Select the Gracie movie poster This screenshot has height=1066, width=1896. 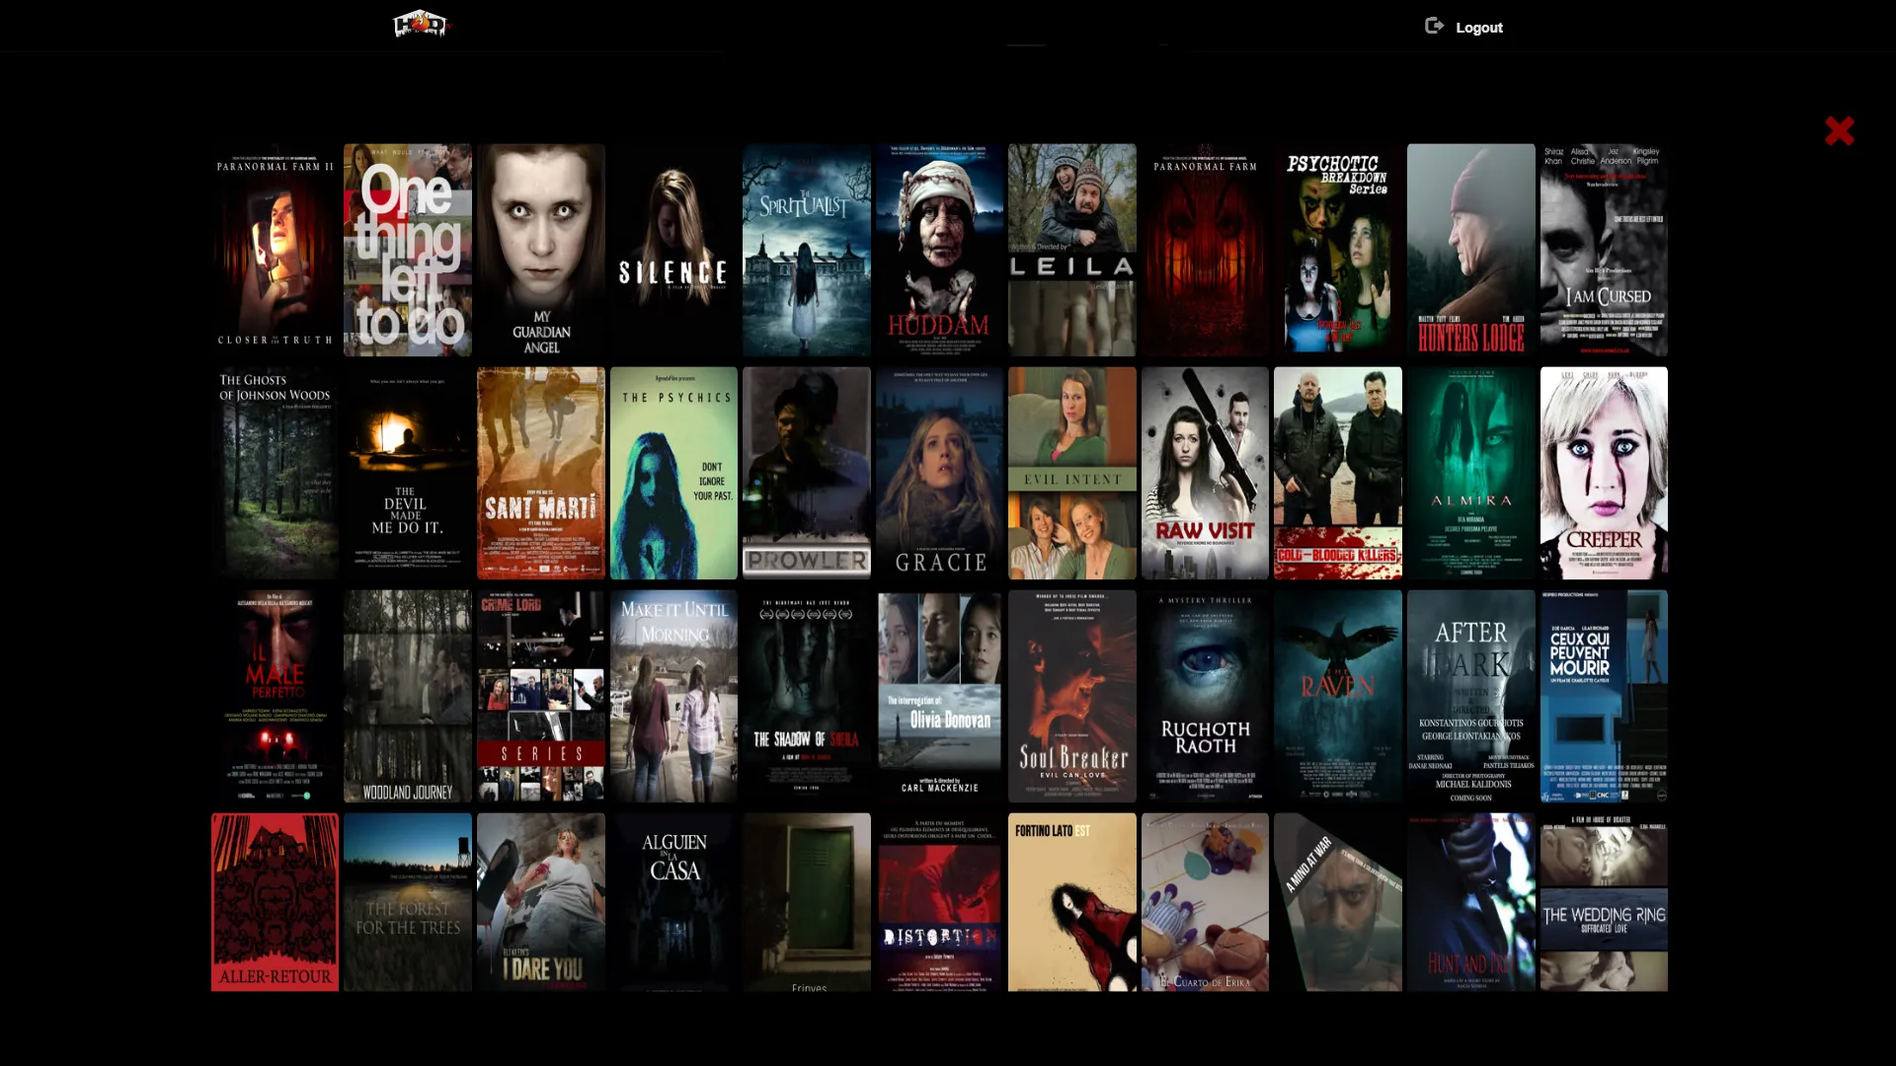click(x=939, y=473)
